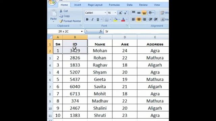Screen dimensions: 216x121
Task: Increase font size with Grow Font
Action: (x=120, y=13)
